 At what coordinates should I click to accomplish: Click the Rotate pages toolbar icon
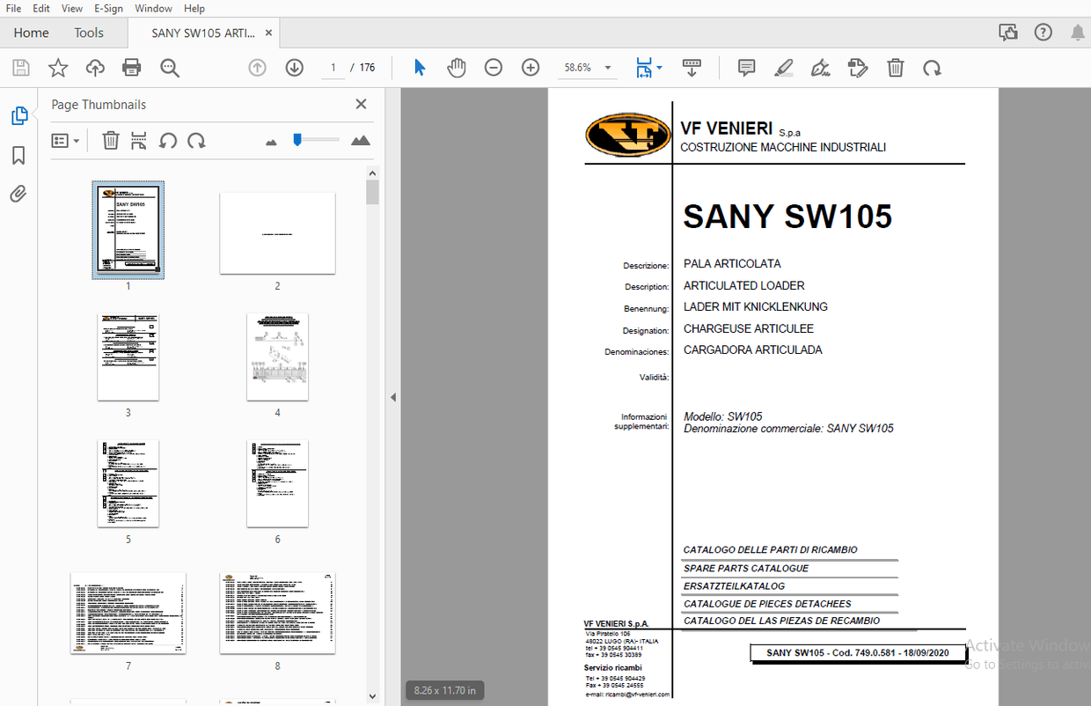click(932, 68)
